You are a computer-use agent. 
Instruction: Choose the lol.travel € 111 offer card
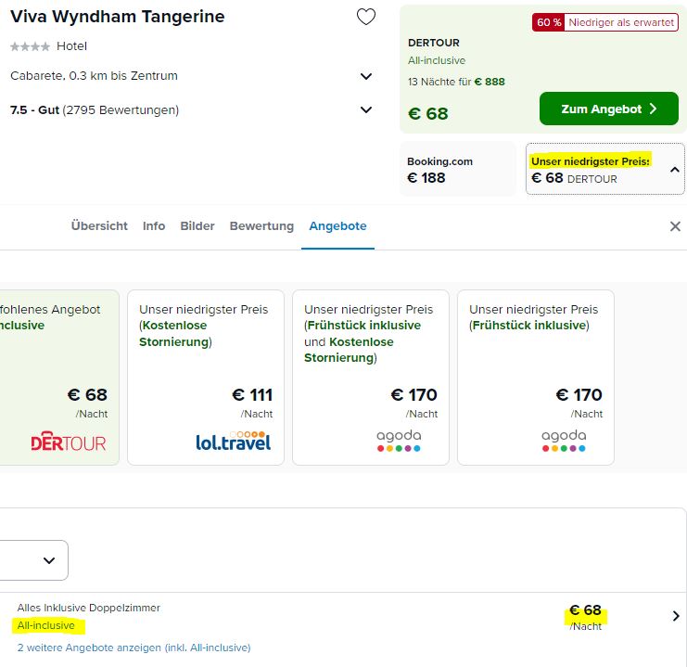click(206, 378)
